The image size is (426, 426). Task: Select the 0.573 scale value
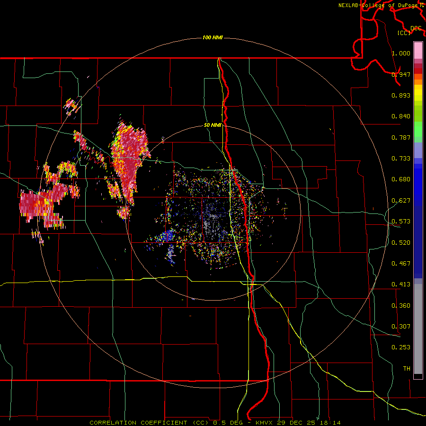click(x=401, y=222)
